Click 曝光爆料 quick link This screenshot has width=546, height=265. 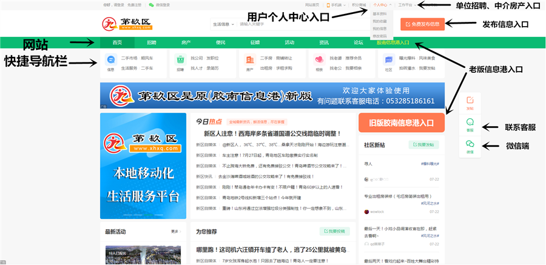pos(408,58)
